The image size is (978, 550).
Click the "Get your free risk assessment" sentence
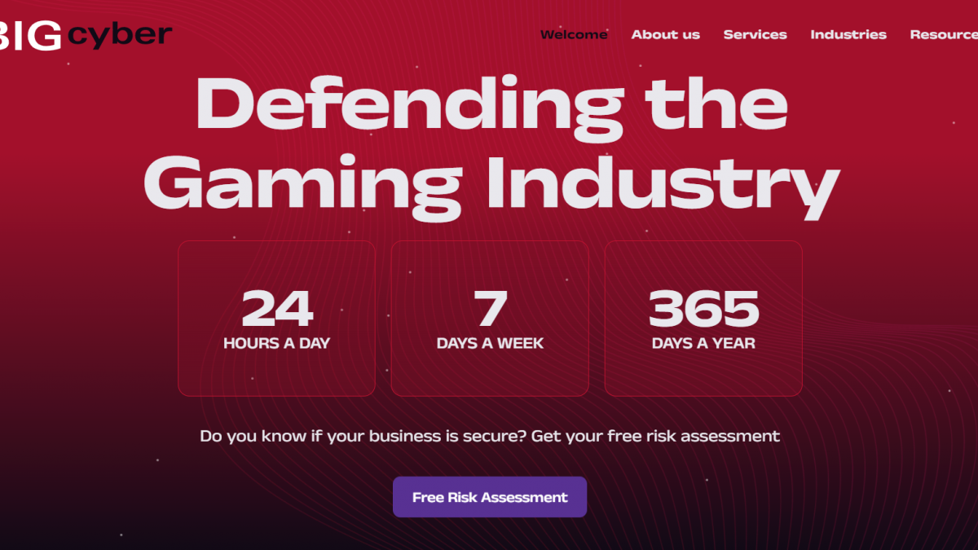pos(655,436)
